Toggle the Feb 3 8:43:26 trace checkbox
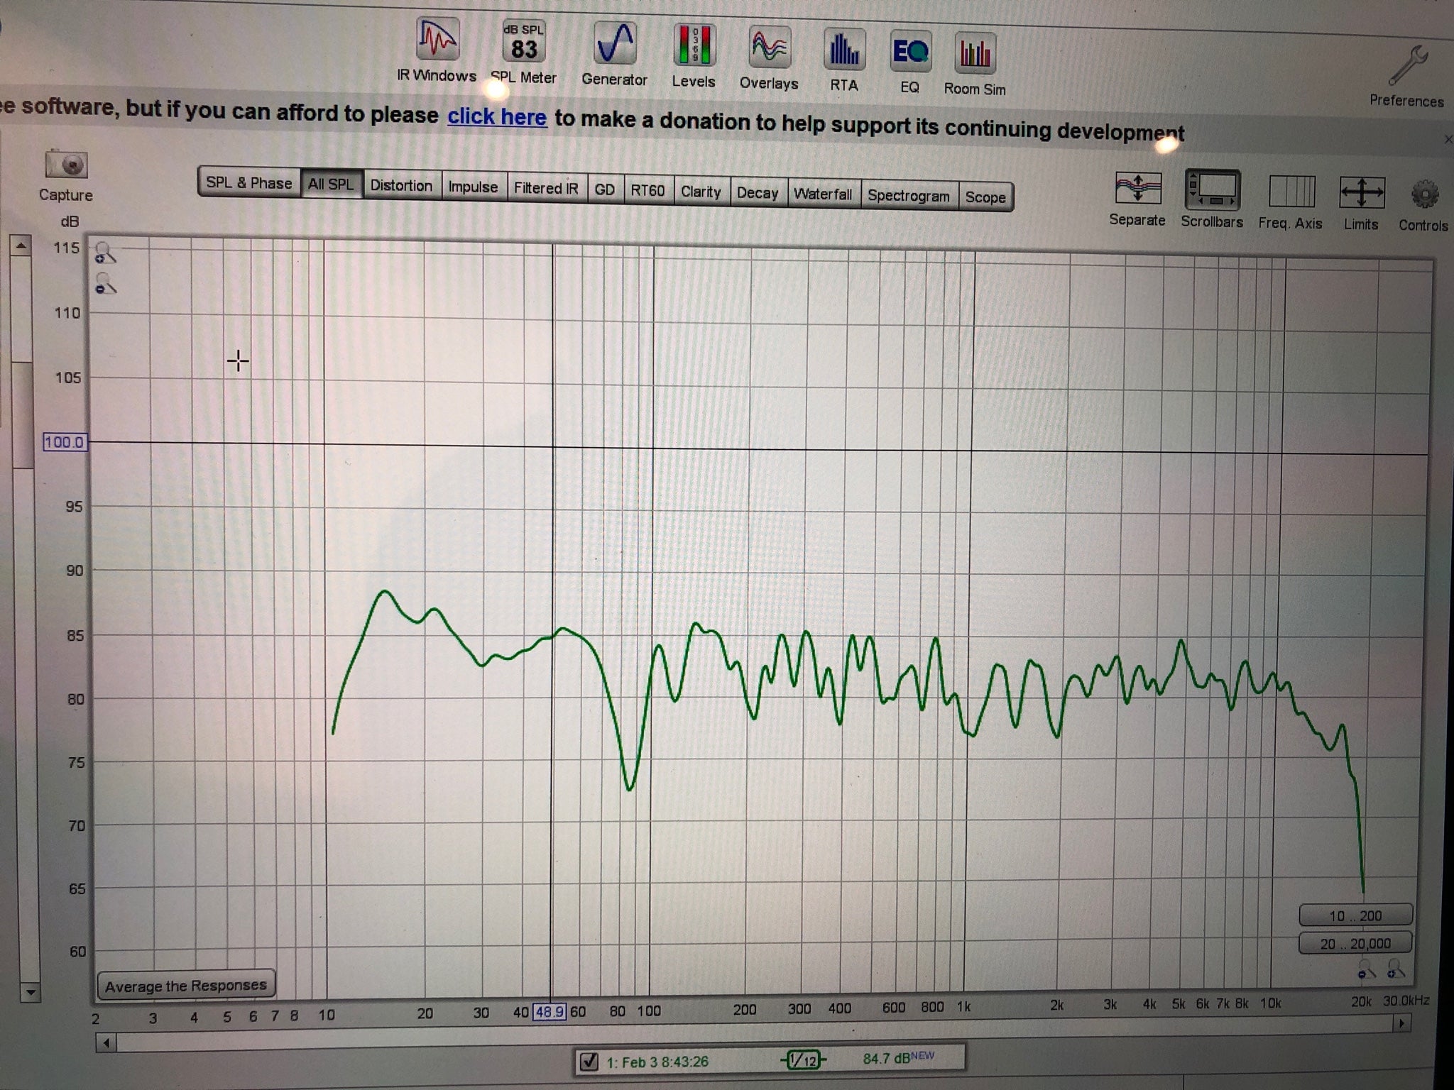 589,1062
